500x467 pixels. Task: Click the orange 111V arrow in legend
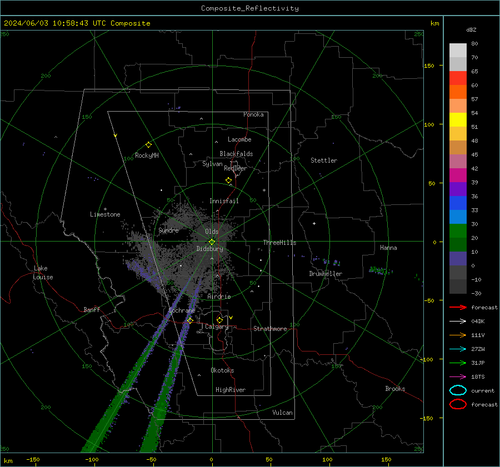[x=458, y=335]
